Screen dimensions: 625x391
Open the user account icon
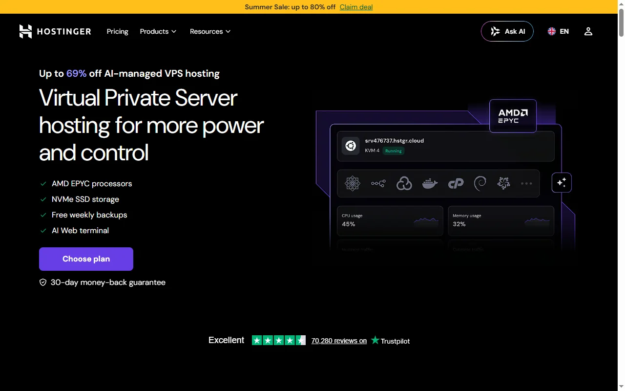pyautogui.click(x=588, y=31)
